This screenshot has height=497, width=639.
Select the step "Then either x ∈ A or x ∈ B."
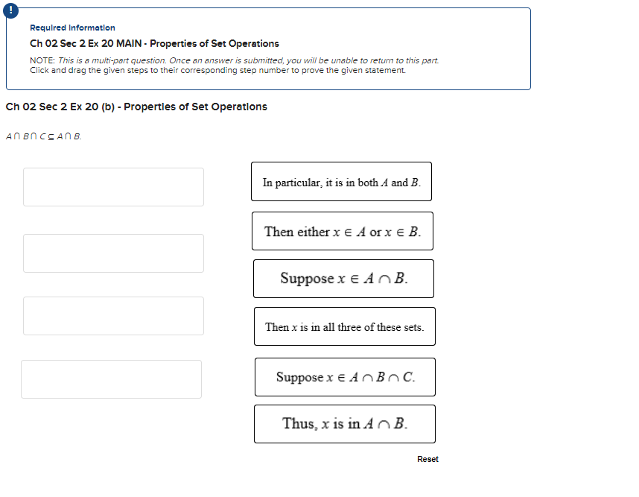point(343,231)
